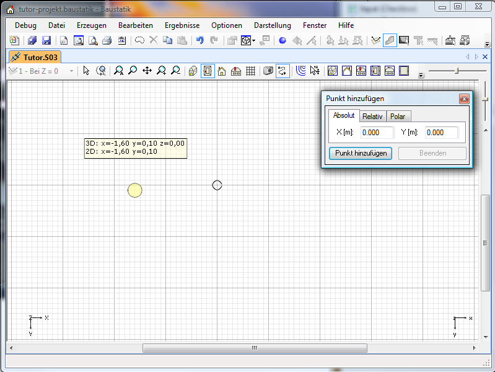Screen dimensions: 495x372
Task: Click the horizontal scrollbar thumb at bottom
Action: click(x=255, y=348)
